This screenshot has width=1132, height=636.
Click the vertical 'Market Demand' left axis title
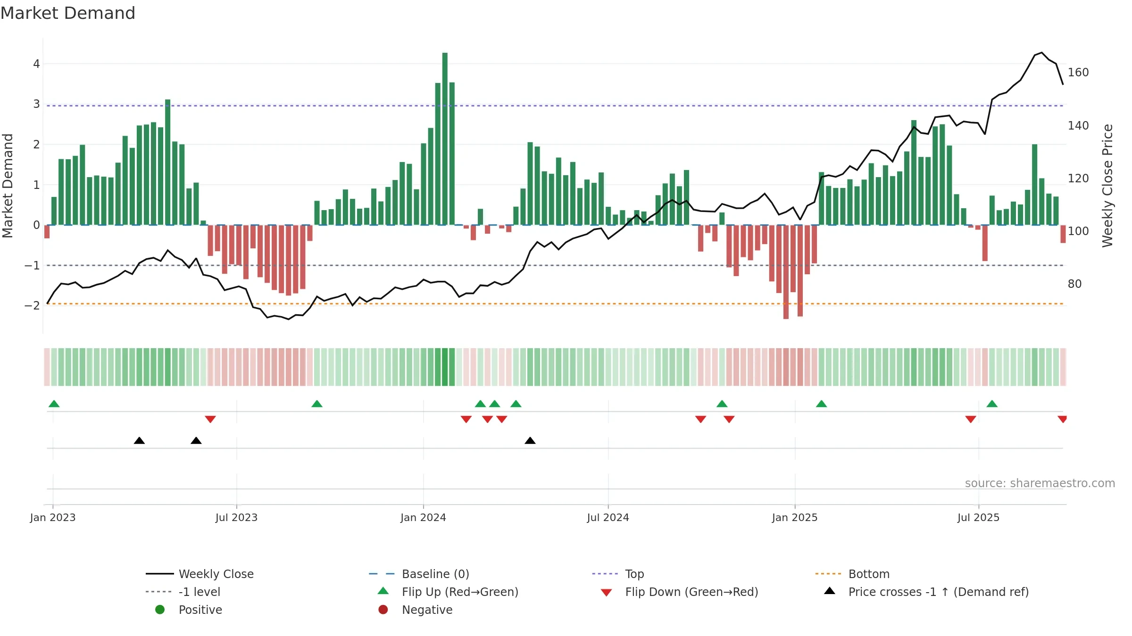pyautogui.click(x=8, y=186)
